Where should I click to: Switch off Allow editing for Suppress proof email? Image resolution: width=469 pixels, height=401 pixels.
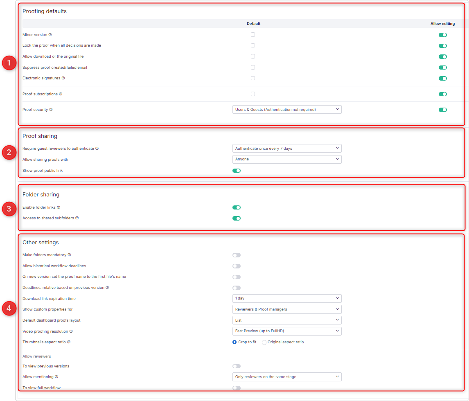click(x=443, y=68)
